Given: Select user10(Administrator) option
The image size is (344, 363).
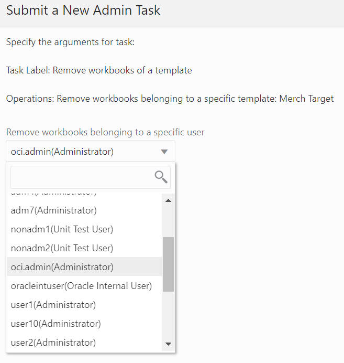Looking at the screenshot, I should click(x=84, y=324).
